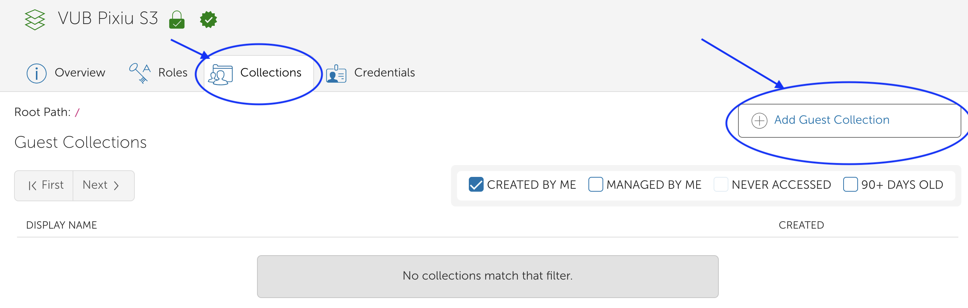Click the green padlock icon
This screenshot has width=968, height=308.
point(177,20)
